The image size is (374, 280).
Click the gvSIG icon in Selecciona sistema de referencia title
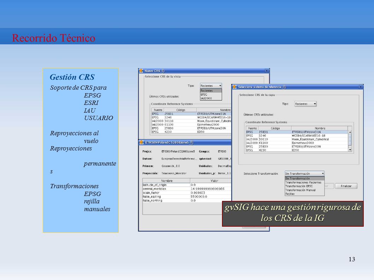tap(234, 87)
